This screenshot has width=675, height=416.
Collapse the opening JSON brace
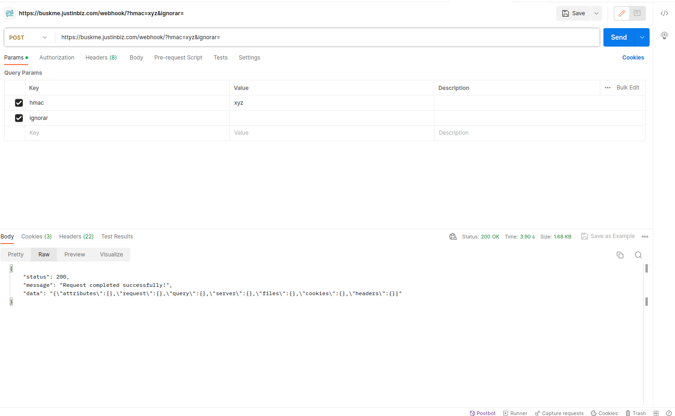[x=12, y=268]
